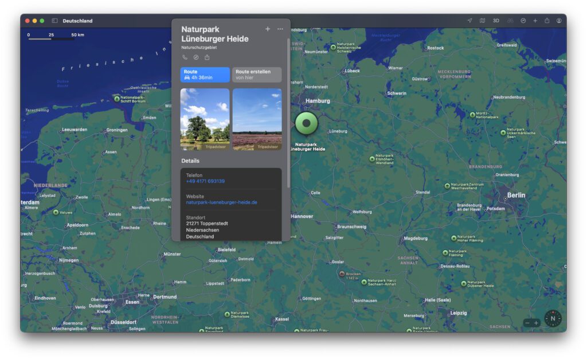Open the ellipsis more-options menu on the card

[x=280, y=29]
